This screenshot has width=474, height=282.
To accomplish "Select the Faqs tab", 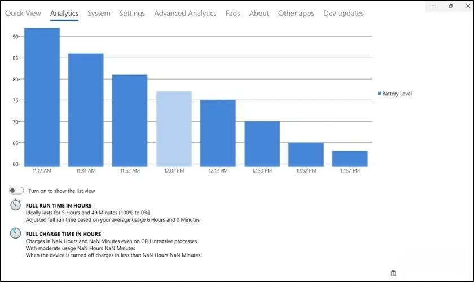I will pyautogui.click(x=232, y=13).
